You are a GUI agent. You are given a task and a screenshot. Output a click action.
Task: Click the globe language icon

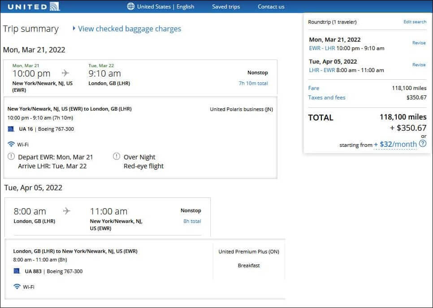coord(130,6)
